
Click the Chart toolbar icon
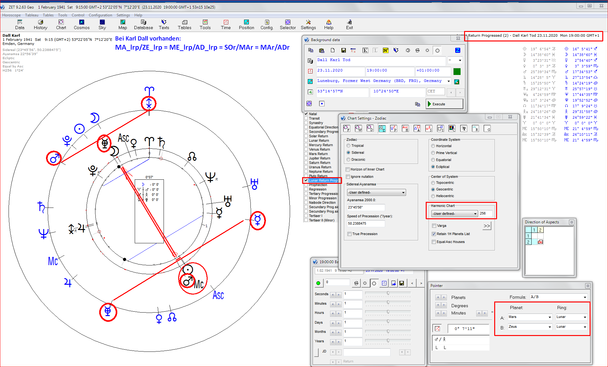click(x=61, y=24)
